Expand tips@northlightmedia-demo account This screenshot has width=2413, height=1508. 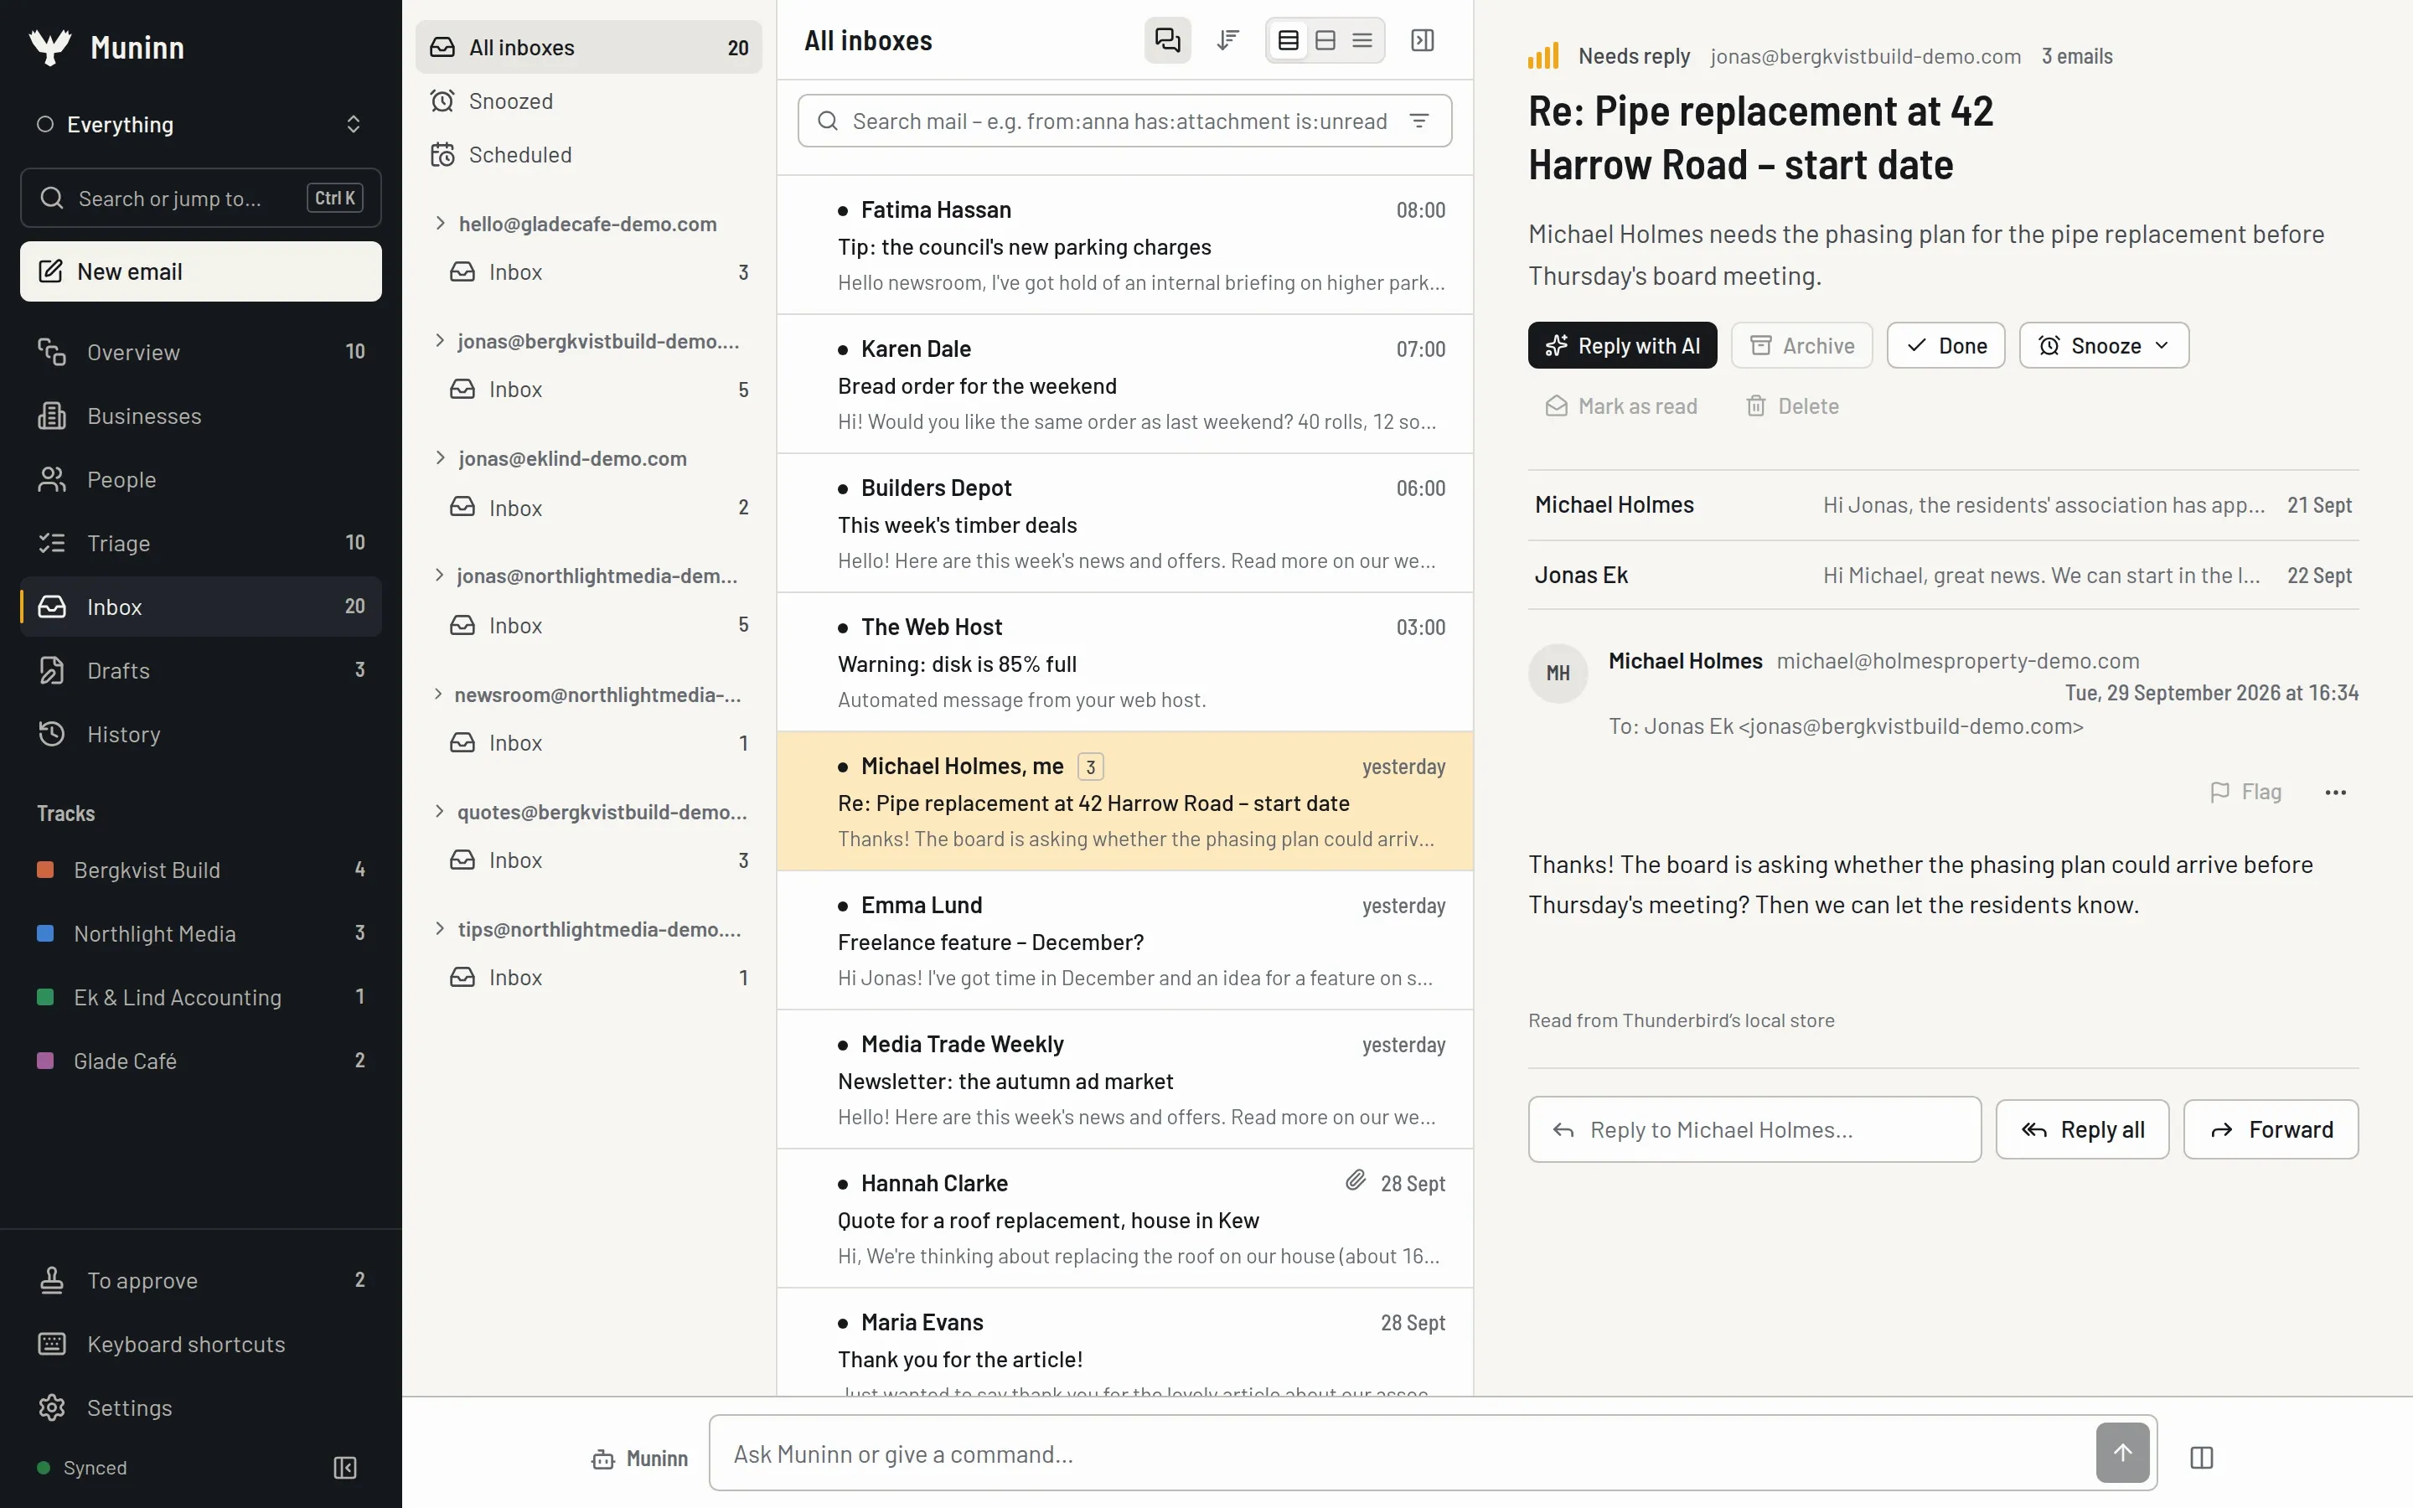pos(440,928)
